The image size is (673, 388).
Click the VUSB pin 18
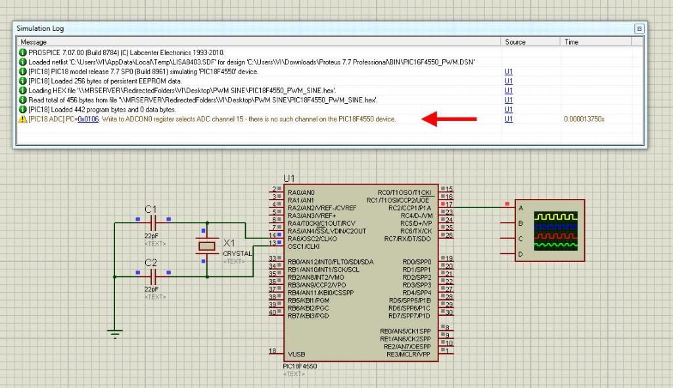coord(275,353)
